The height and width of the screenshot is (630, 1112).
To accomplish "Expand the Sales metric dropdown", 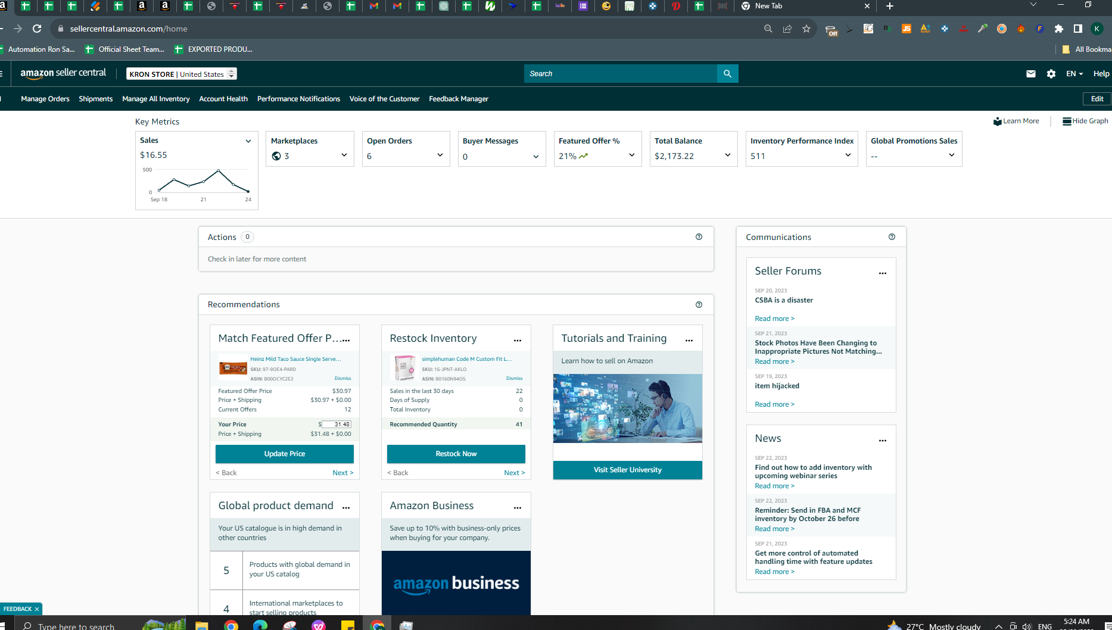I will pos(248,141).
